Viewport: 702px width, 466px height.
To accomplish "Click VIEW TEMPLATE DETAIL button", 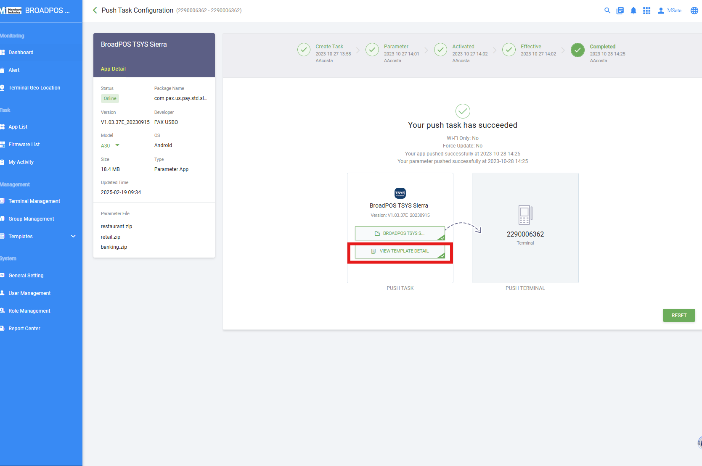I will (x=400, y=251).
